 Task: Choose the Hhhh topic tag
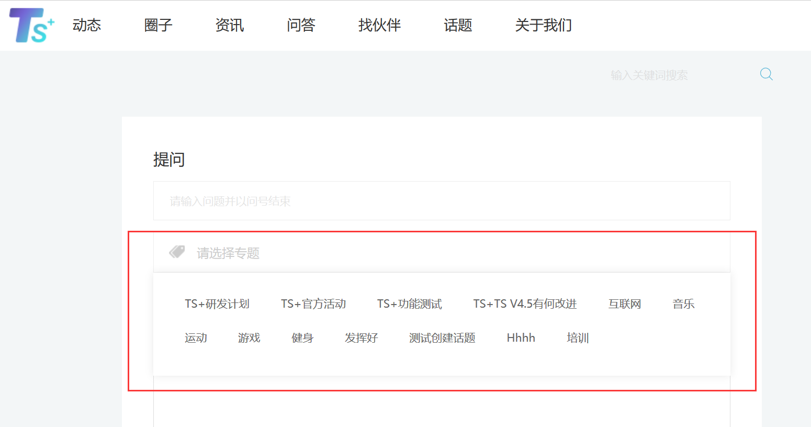(521, 338)
